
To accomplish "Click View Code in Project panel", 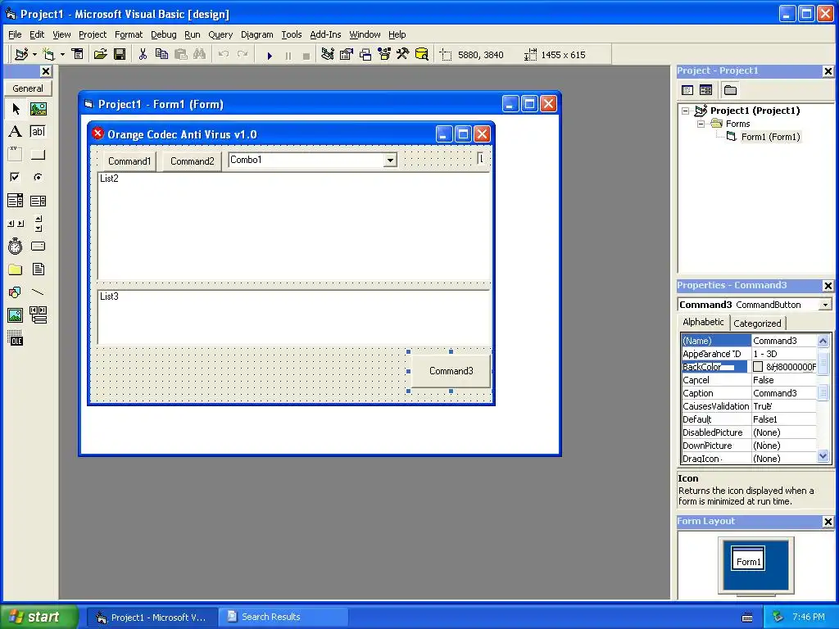I will pos(687,90).
